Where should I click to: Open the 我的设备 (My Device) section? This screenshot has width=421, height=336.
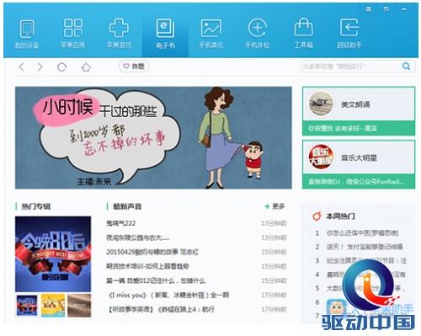coord(27,34)
